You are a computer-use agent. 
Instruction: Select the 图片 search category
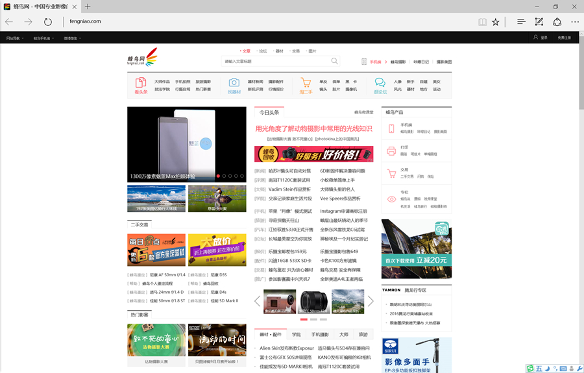coord(312,51)
